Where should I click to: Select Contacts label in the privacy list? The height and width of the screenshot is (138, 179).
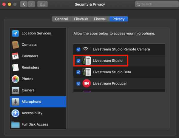coord(29,45)
